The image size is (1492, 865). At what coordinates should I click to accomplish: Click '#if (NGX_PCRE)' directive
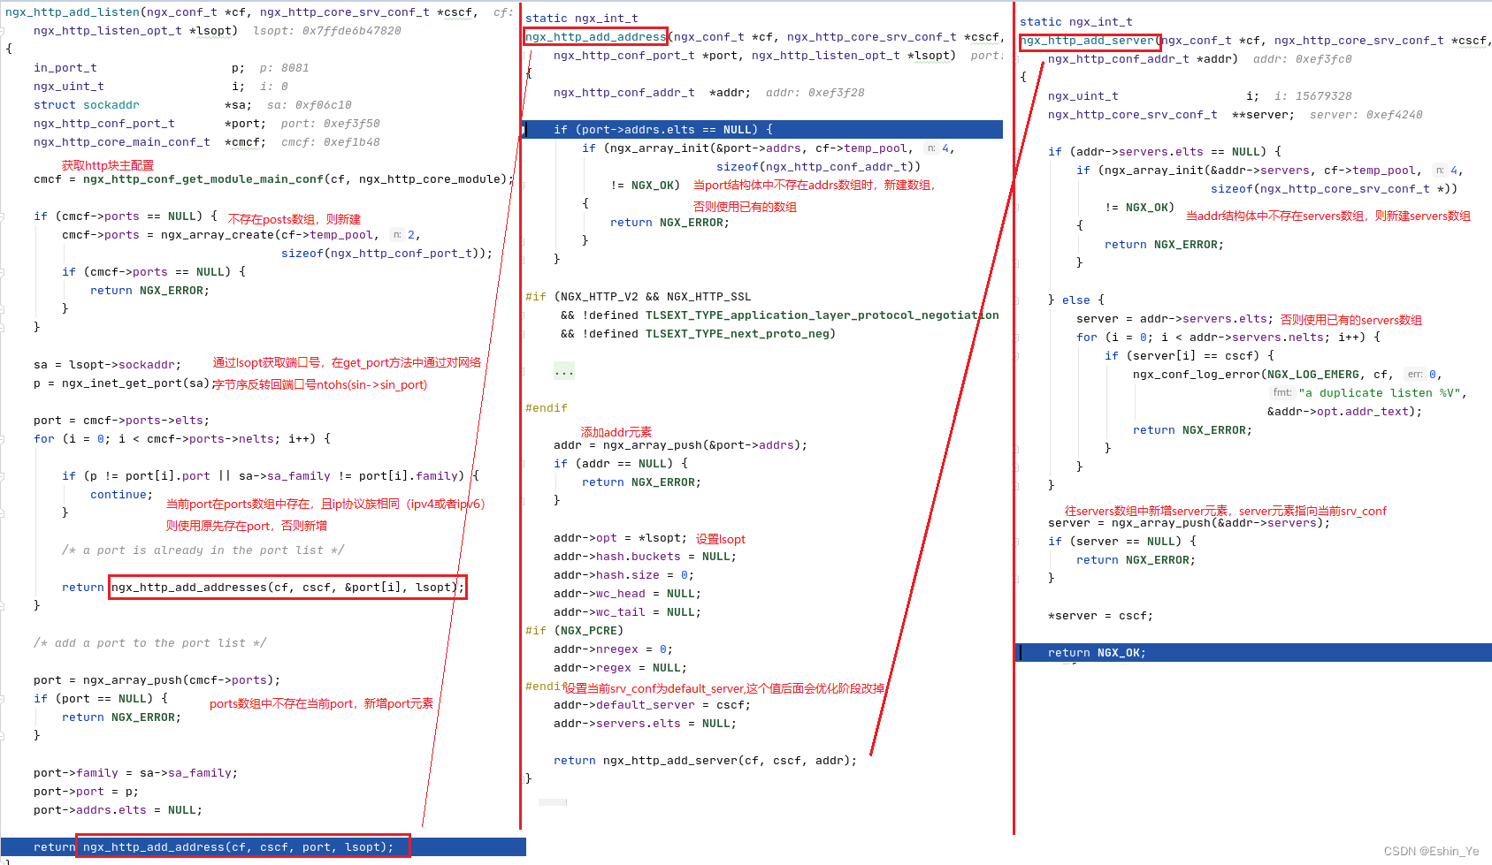[x=574, y=631]
